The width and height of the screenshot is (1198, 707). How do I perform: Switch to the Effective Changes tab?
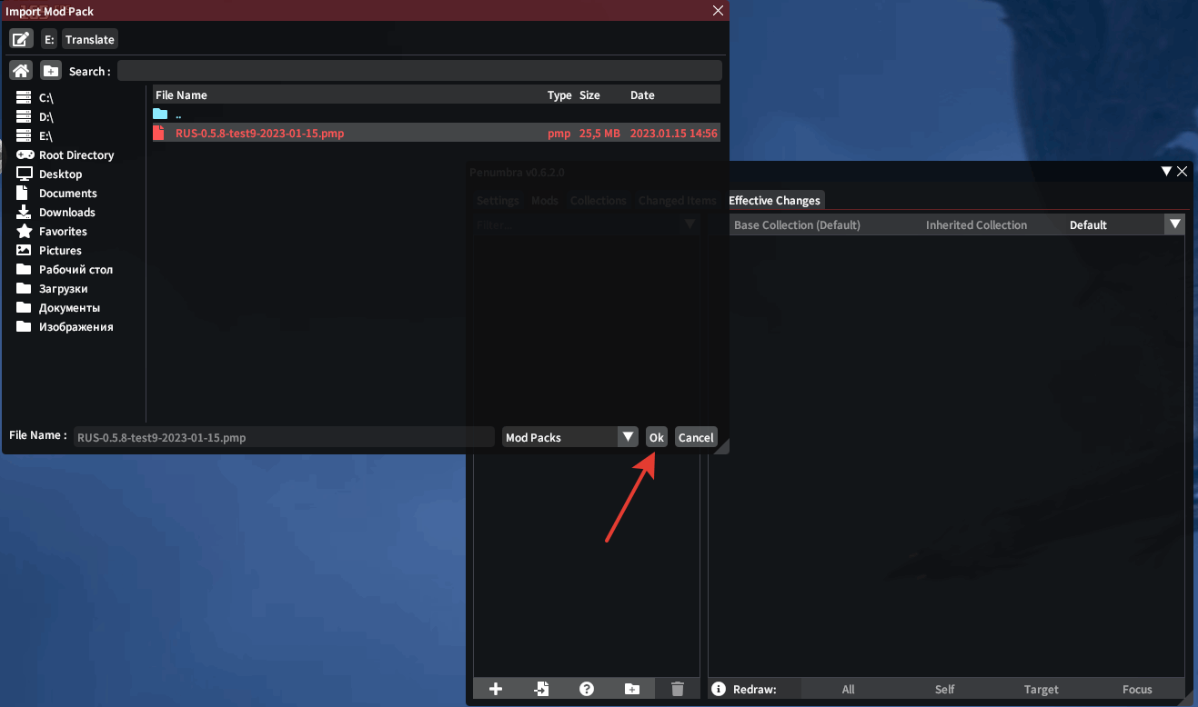[775, 200]
